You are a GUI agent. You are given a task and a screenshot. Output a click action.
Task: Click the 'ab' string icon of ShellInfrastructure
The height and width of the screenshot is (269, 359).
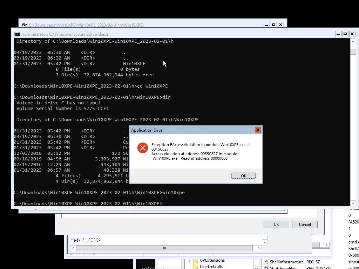[x=266, y=262]
